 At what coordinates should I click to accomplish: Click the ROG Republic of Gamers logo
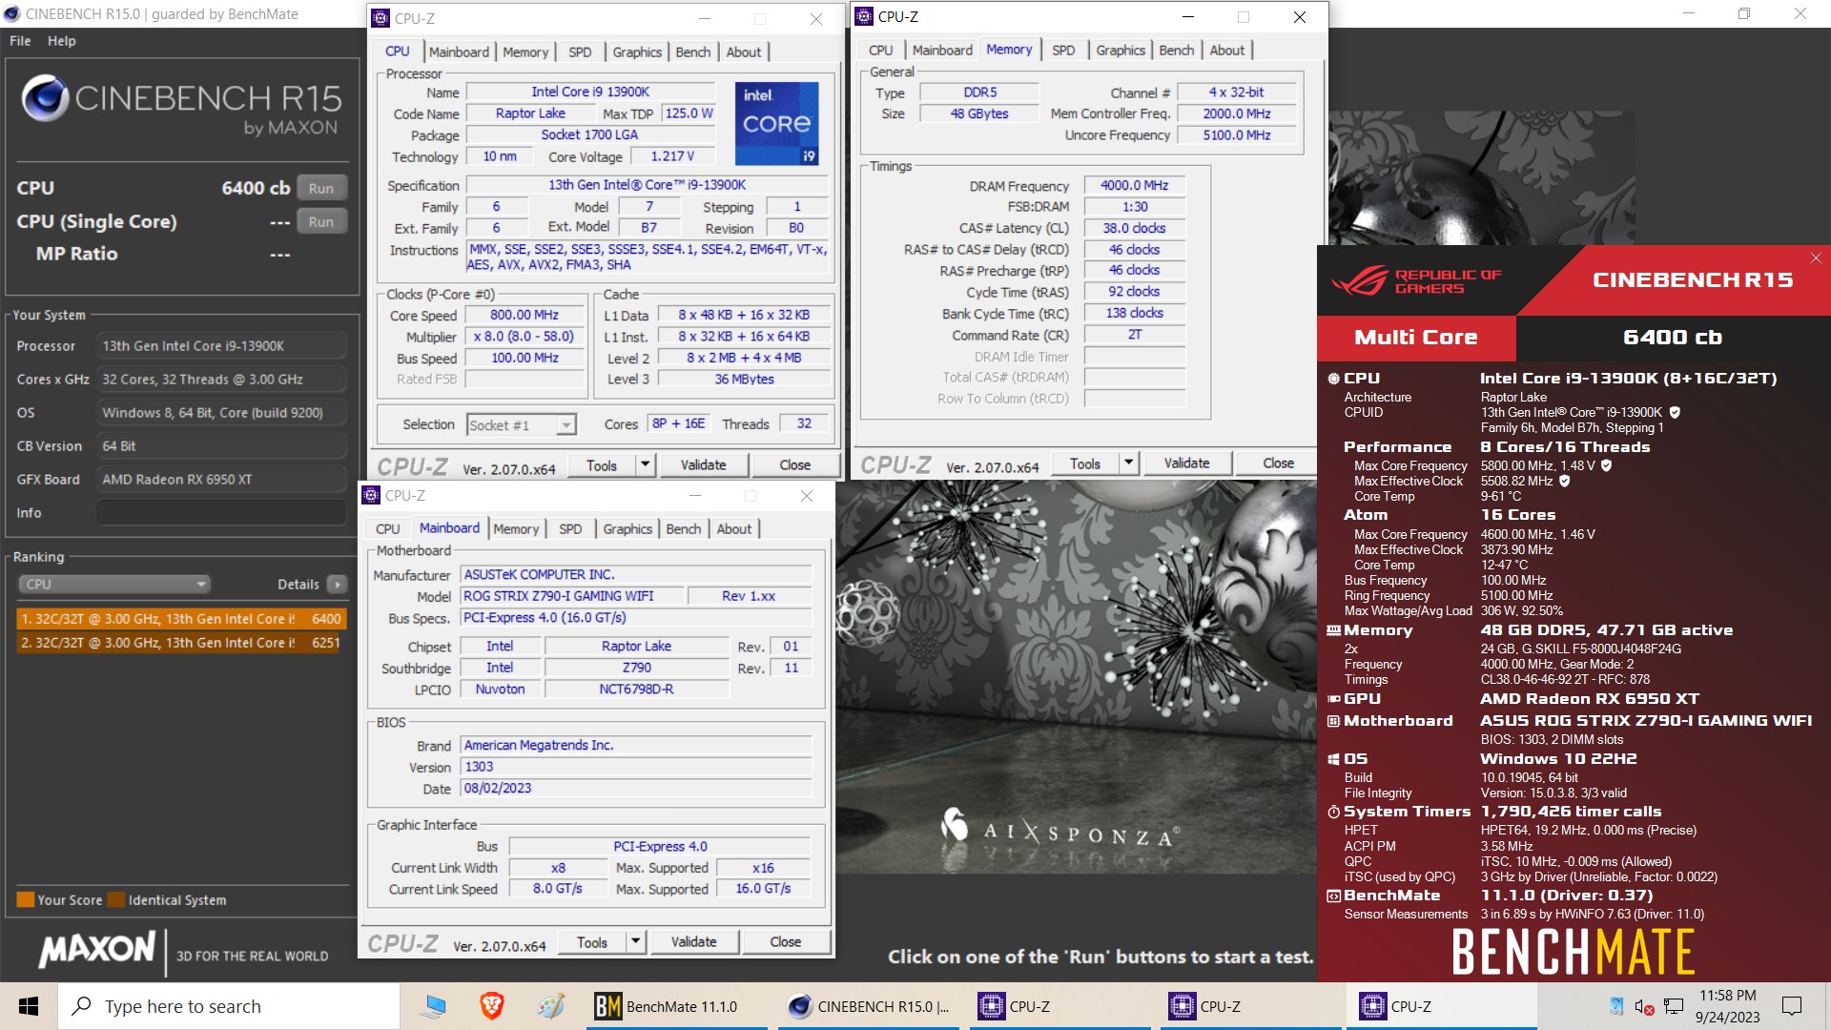coord(1416,281)
